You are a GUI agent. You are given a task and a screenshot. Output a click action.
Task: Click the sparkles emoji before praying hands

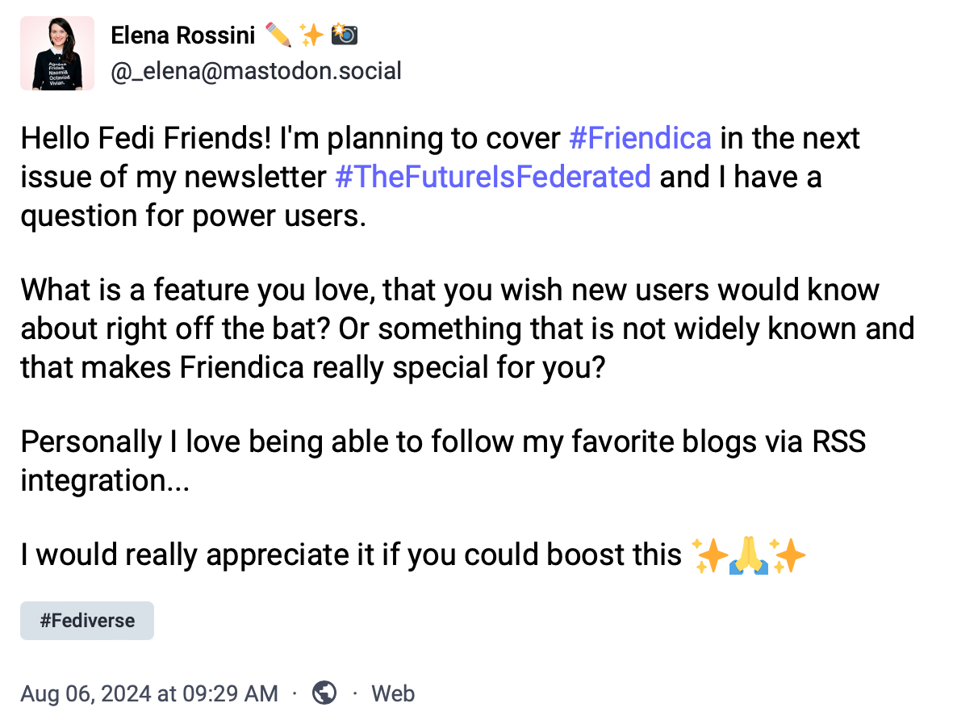[x=709, y=555]
